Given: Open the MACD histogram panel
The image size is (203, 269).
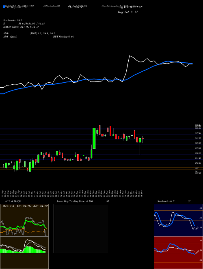Looking at the screenshot, I should (24, 253).
